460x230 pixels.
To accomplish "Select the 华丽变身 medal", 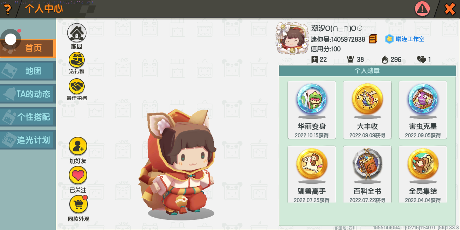I will (312, 110).
